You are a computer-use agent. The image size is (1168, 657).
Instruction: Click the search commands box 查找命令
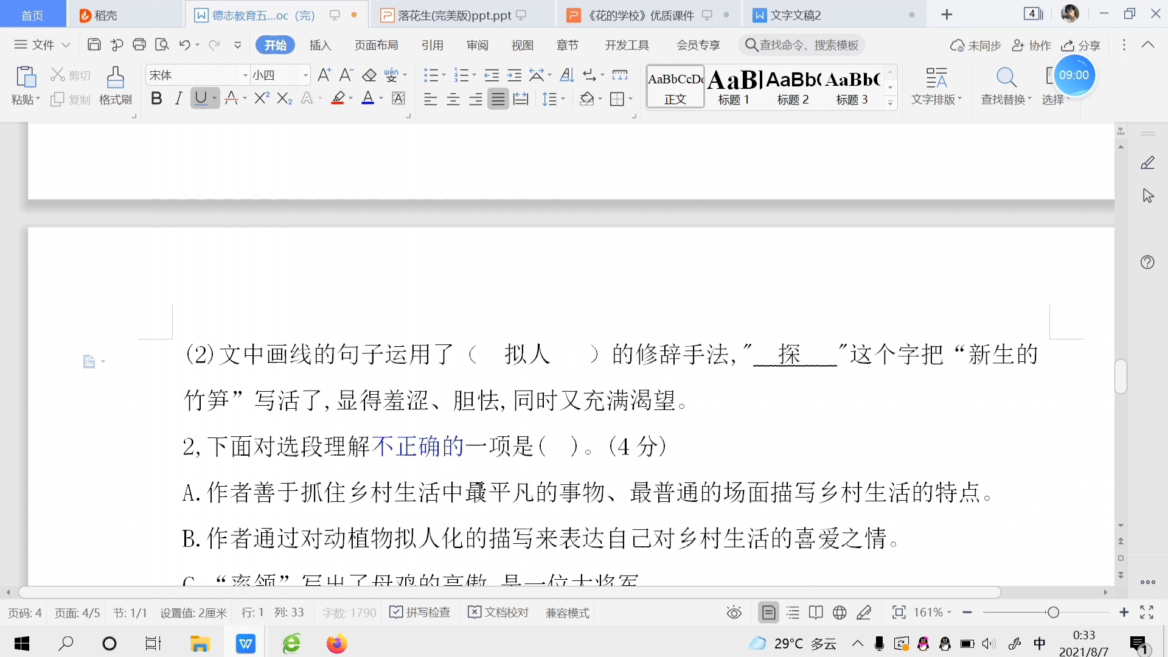coord(802,45)
